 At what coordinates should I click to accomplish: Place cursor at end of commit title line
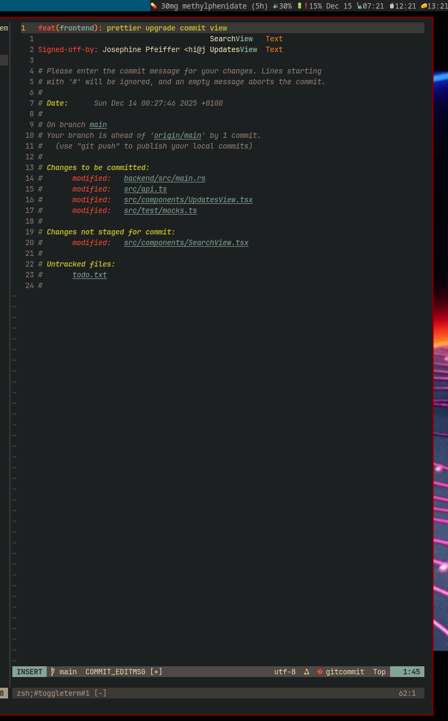click(x=228, y=28)
